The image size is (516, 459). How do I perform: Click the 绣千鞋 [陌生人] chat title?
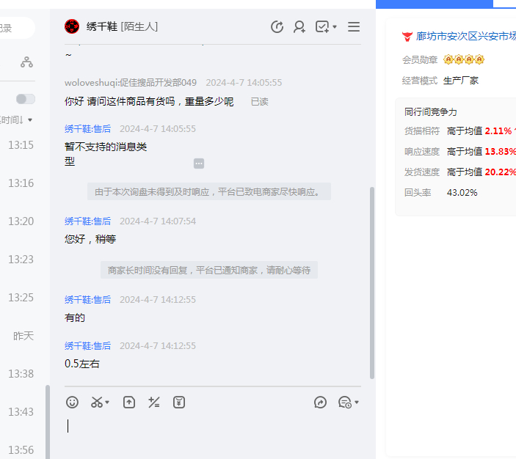coord(122,26)
